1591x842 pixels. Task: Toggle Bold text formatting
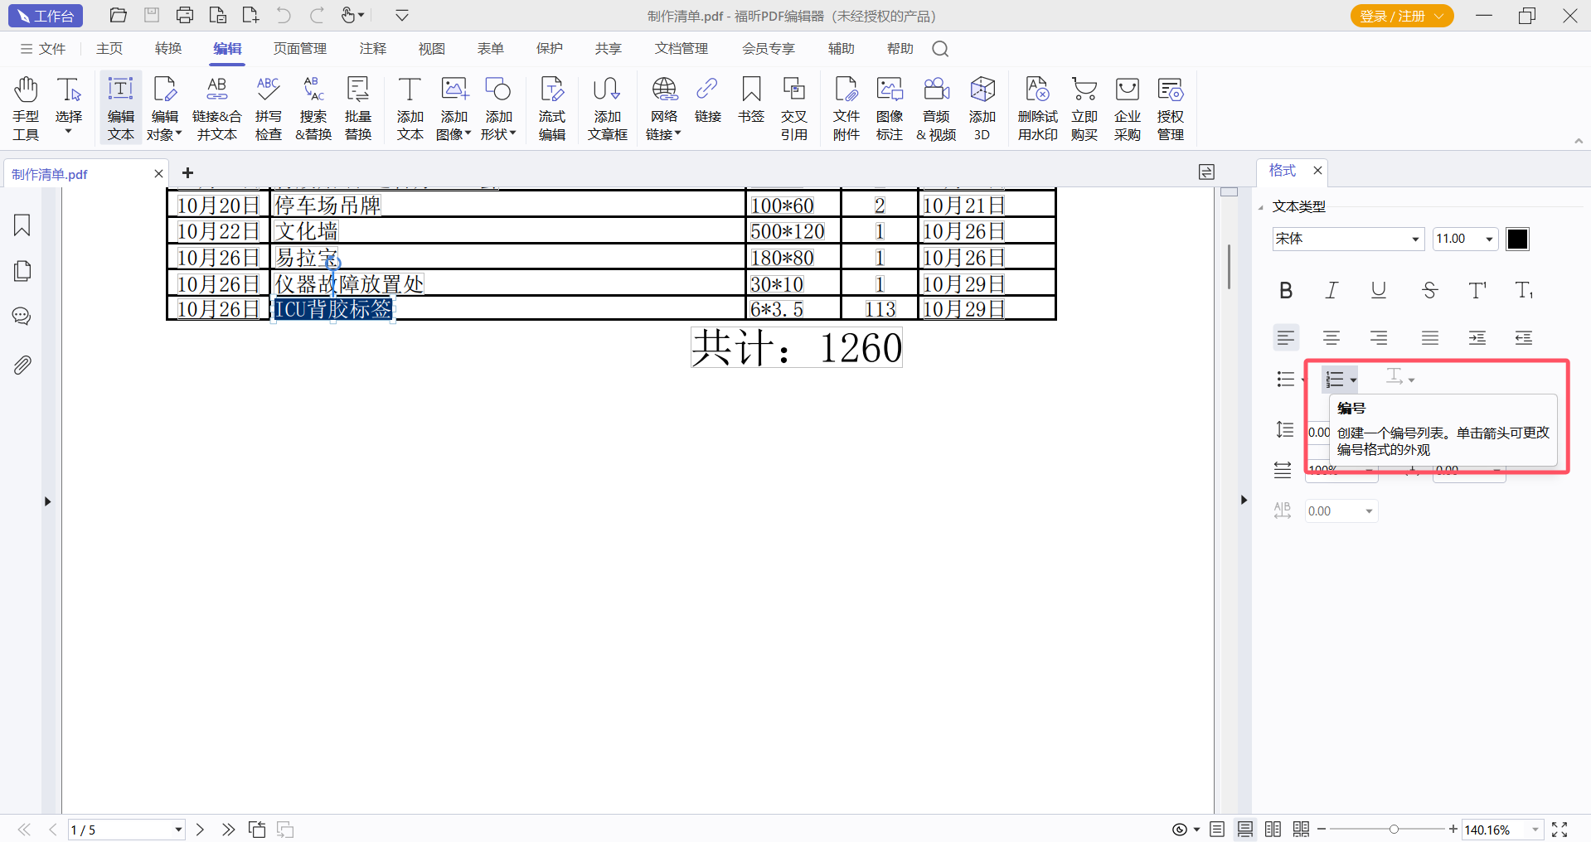click(1286, 290)
